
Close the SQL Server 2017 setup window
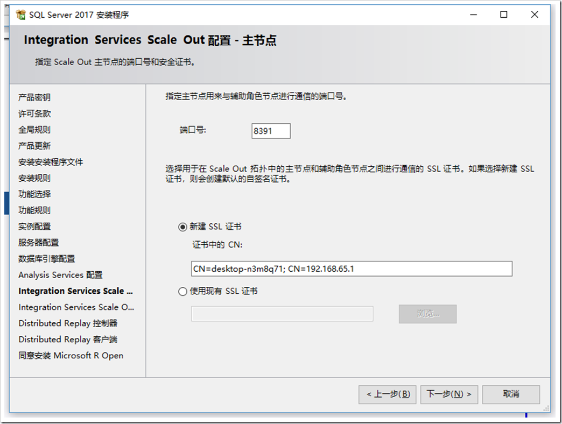tap(535, 15)
